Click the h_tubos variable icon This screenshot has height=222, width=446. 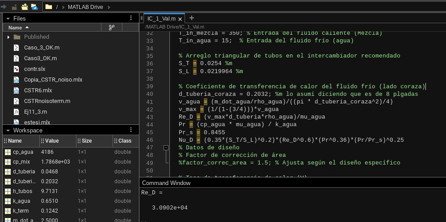8,191
